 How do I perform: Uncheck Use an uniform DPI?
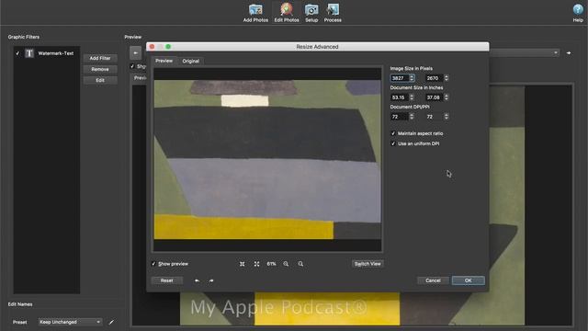[x=393, y=143]
